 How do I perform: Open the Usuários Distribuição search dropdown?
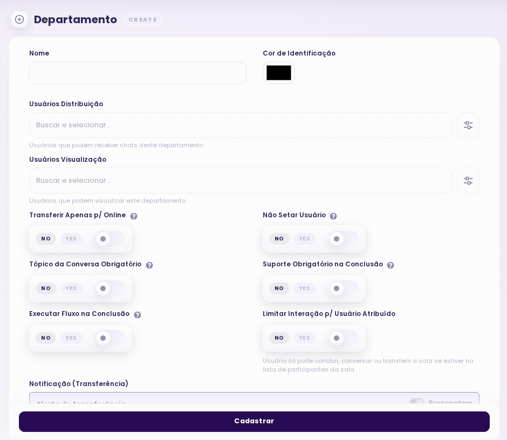click(x=241, y=125)
